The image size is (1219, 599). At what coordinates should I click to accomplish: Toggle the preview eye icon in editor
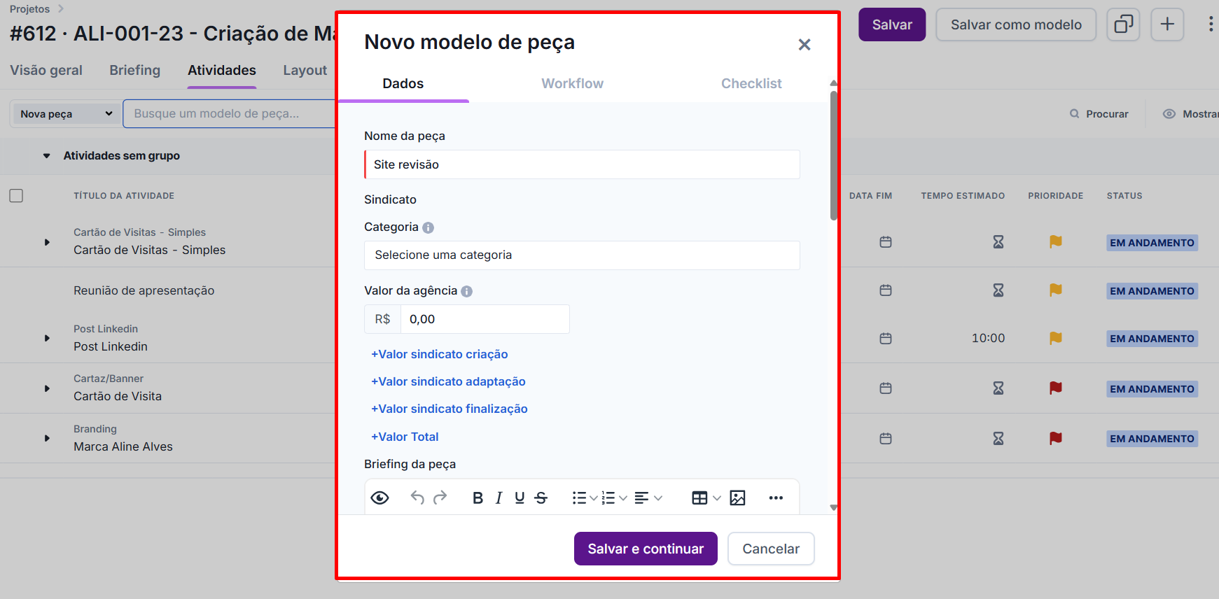[379, 498]
